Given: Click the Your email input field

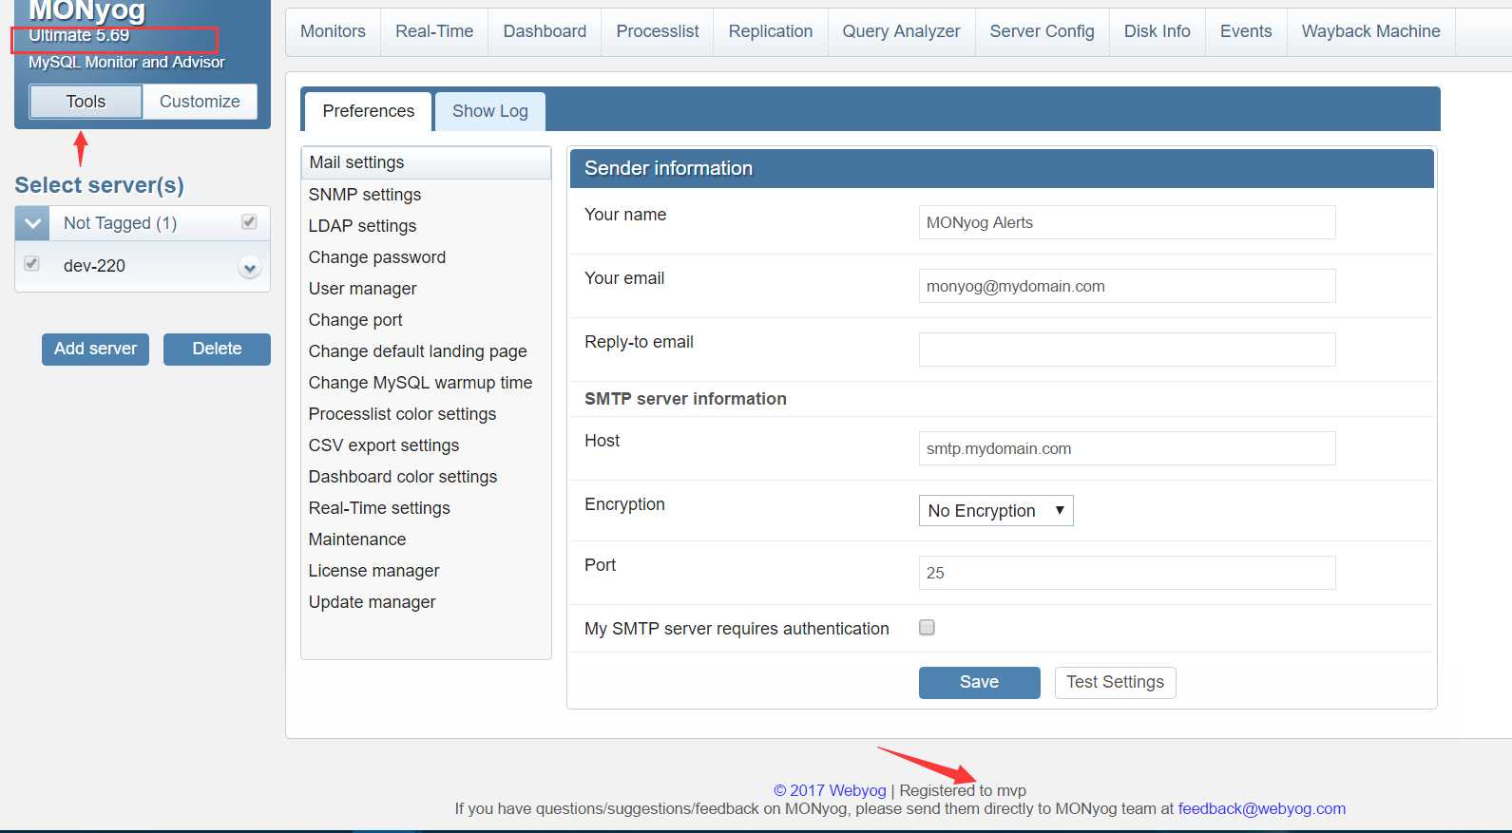Looking at the screenshot, I should (x=1127, y=286).
